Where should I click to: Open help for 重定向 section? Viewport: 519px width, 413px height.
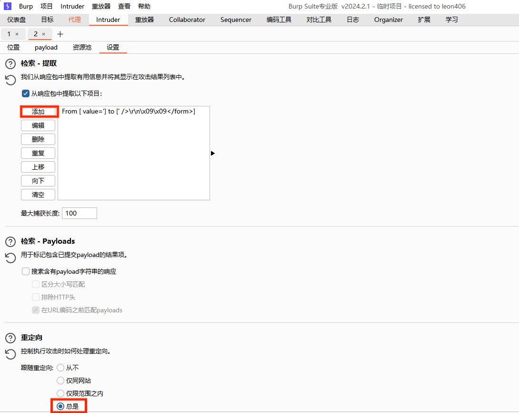[x=10, y=338]
